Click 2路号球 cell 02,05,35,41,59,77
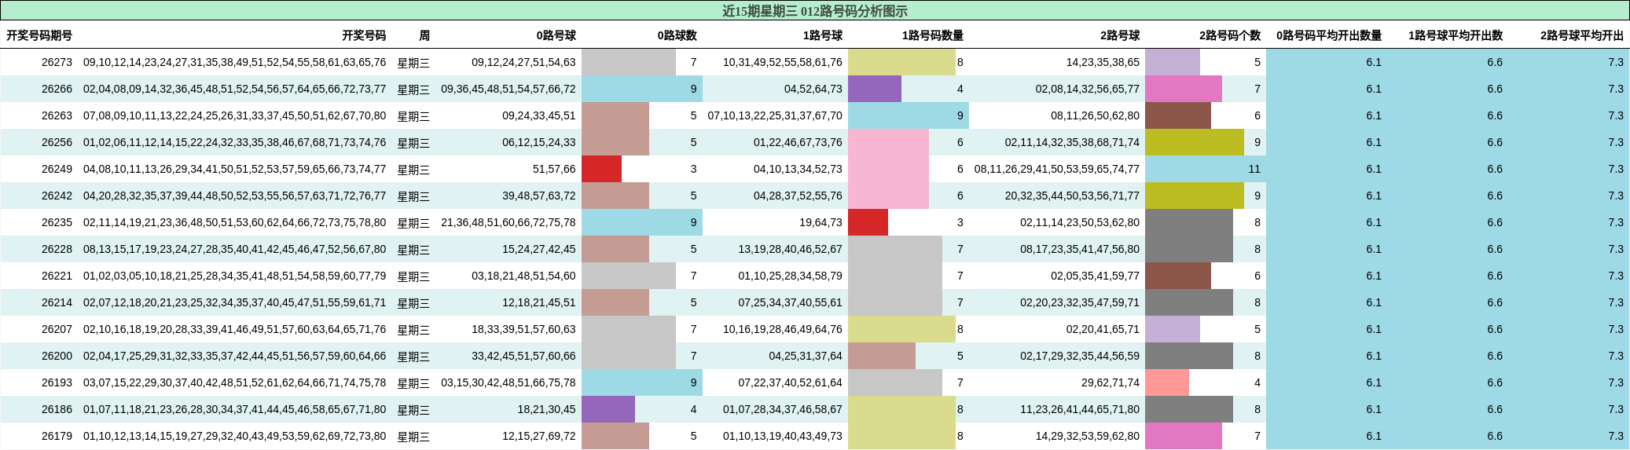1630x450 pixels. point(1095,276)
